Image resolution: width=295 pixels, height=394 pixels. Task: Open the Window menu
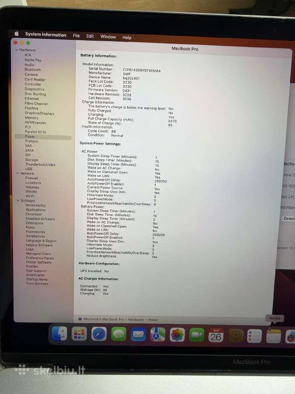[108, 37]
